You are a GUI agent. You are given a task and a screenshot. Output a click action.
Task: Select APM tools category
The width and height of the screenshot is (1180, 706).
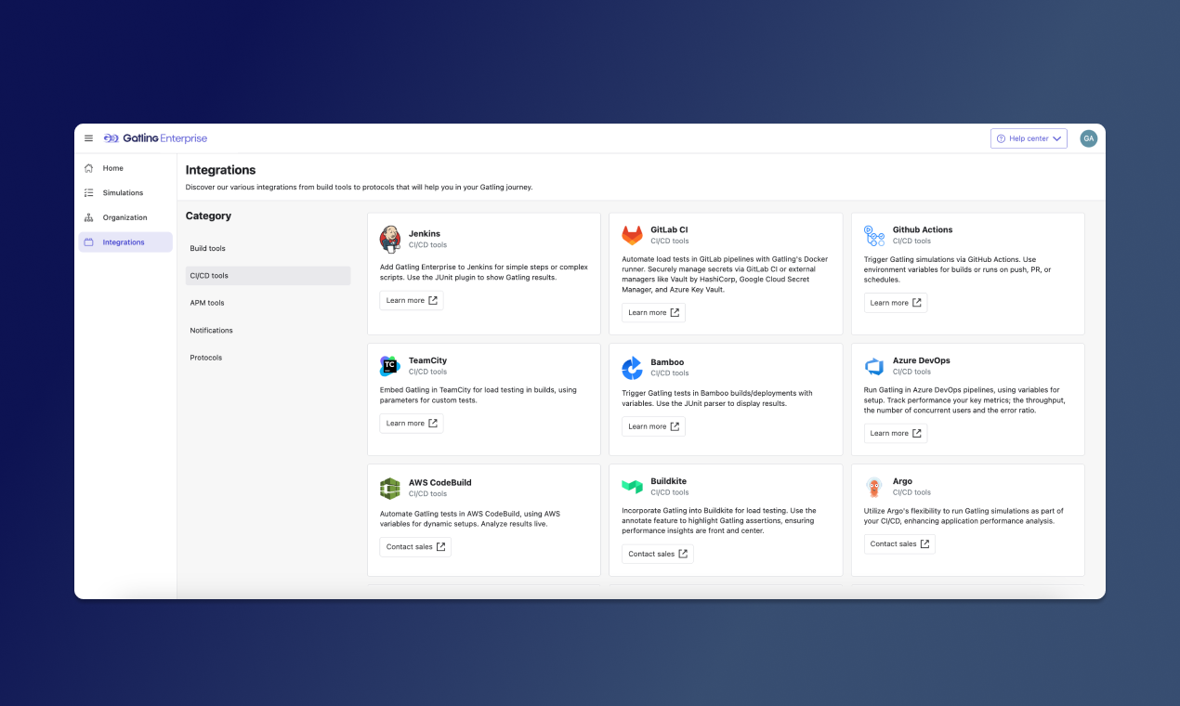[x=268, y=303]
